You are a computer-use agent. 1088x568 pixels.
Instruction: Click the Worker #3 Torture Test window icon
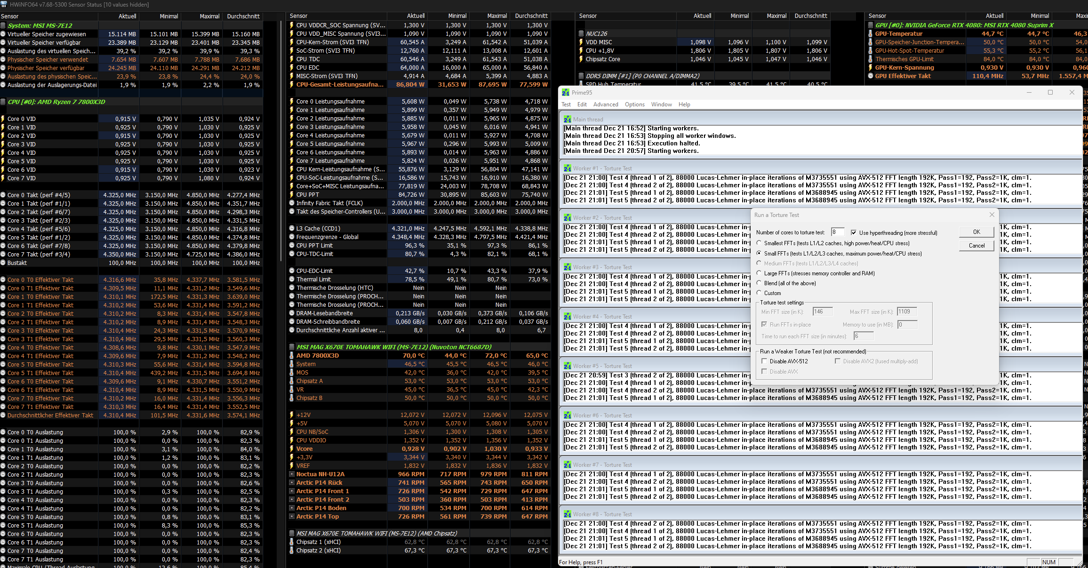click(x=568, y=267)
